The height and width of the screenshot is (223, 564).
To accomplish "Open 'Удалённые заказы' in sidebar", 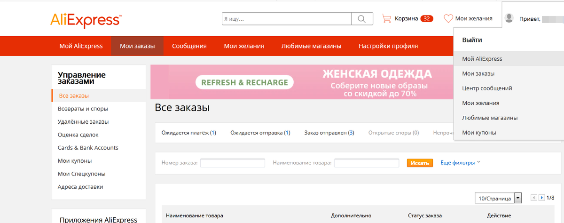I will pos(83,122).
